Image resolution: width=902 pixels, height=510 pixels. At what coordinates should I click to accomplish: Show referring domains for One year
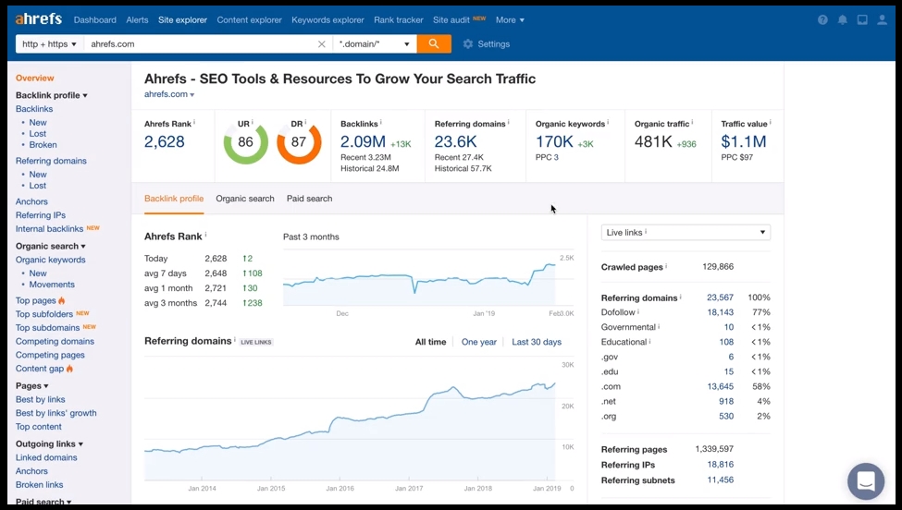tap(478, 342)
